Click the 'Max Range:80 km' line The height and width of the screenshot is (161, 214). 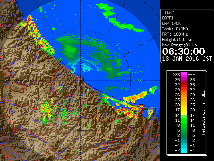pyautogui.click(x=179, y=45)
